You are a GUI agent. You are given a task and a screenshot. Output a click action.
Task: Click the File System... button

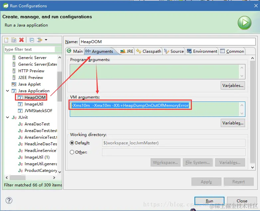[x=197, y=163]
